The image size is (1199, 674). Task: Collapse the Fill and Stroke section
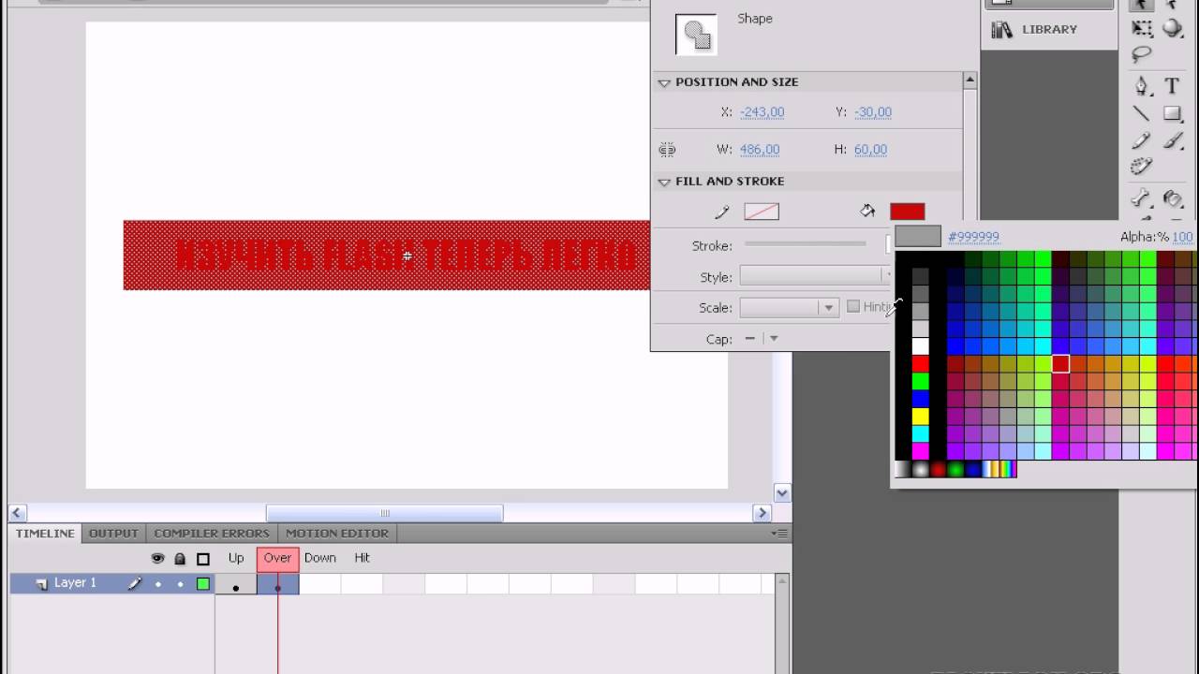664,182
